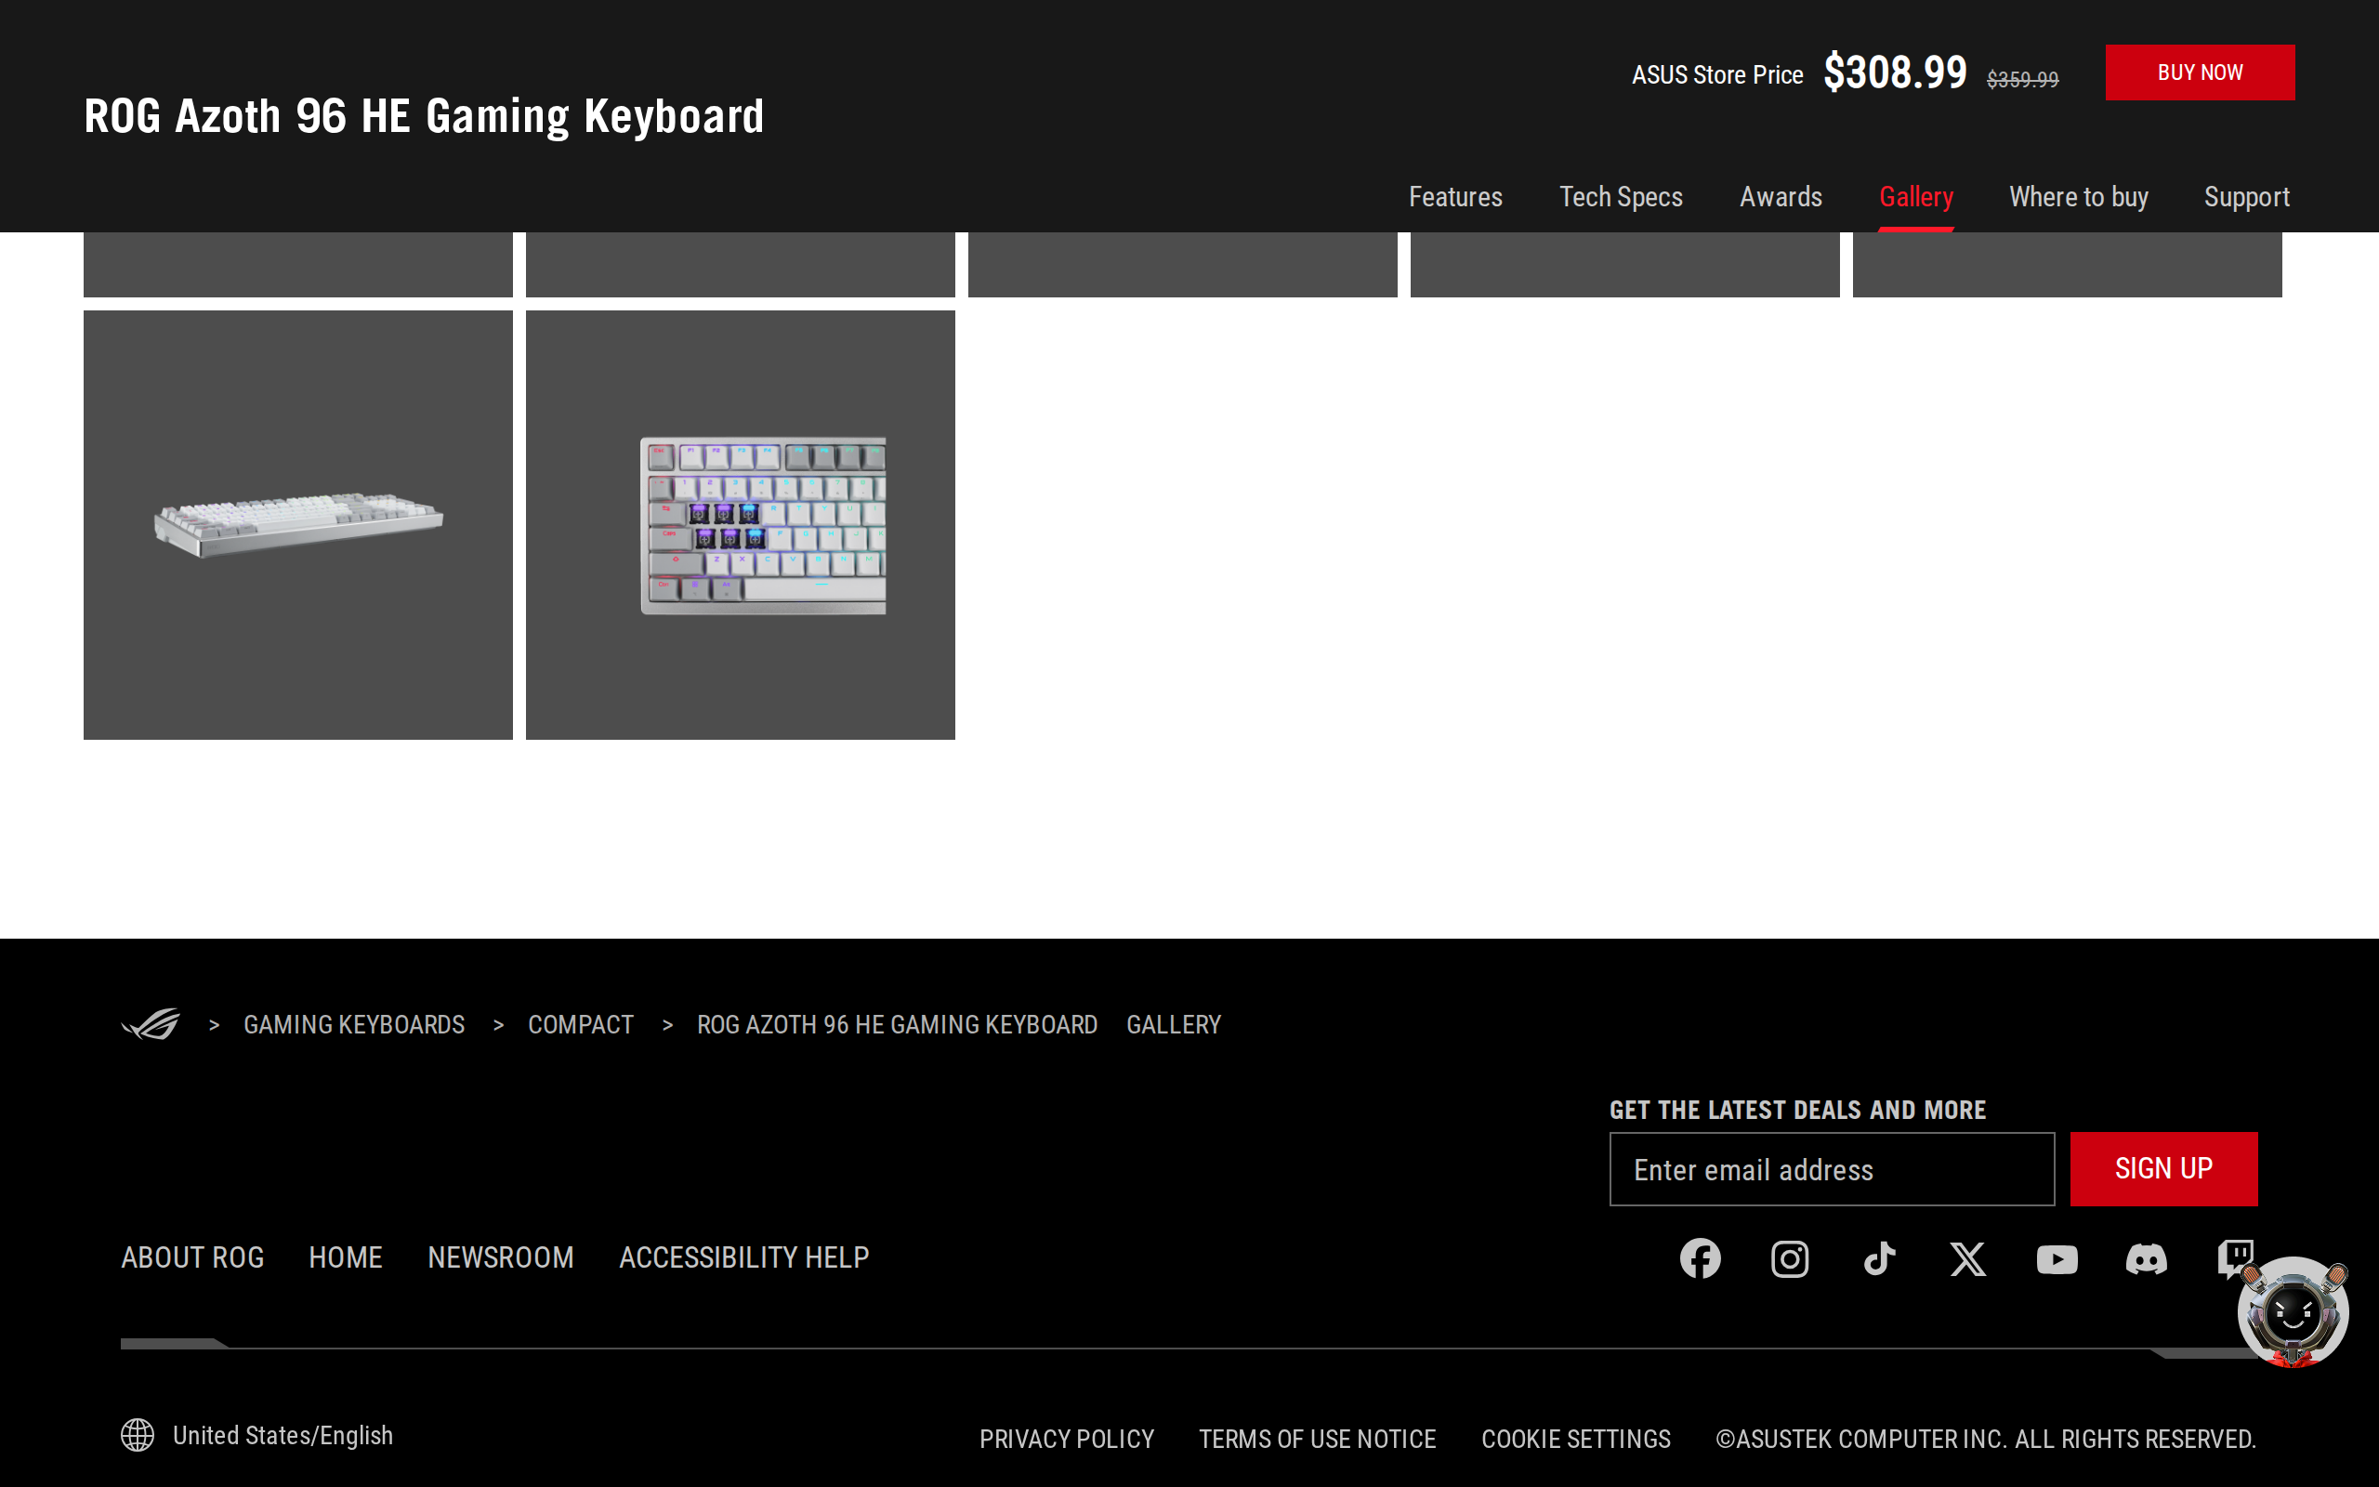Open the side-view white keyboard thumbnail
The height and width of the screenshot is (1487, 2379).
298,525
